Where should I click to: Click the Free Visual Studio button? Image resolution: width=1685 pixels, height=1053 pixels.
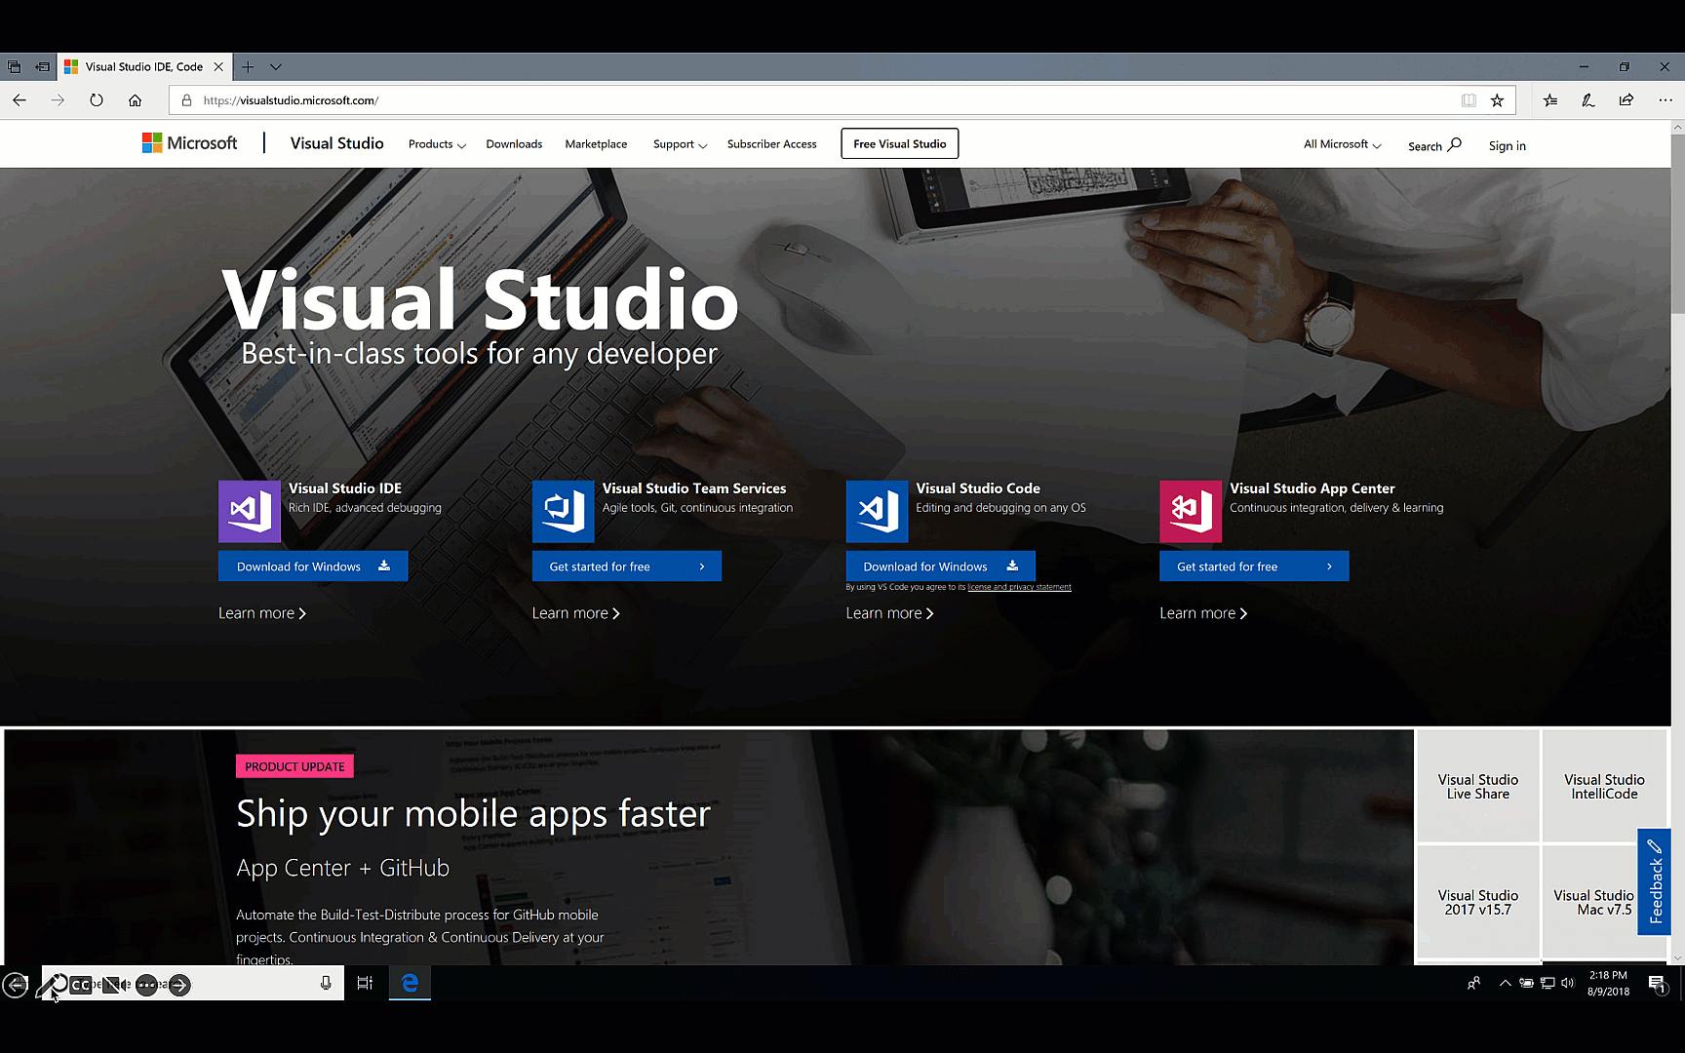(x=899, y=144)
